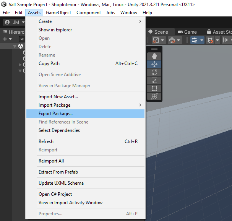
Task: Open the GameObject menu
Action: [58, 13]
